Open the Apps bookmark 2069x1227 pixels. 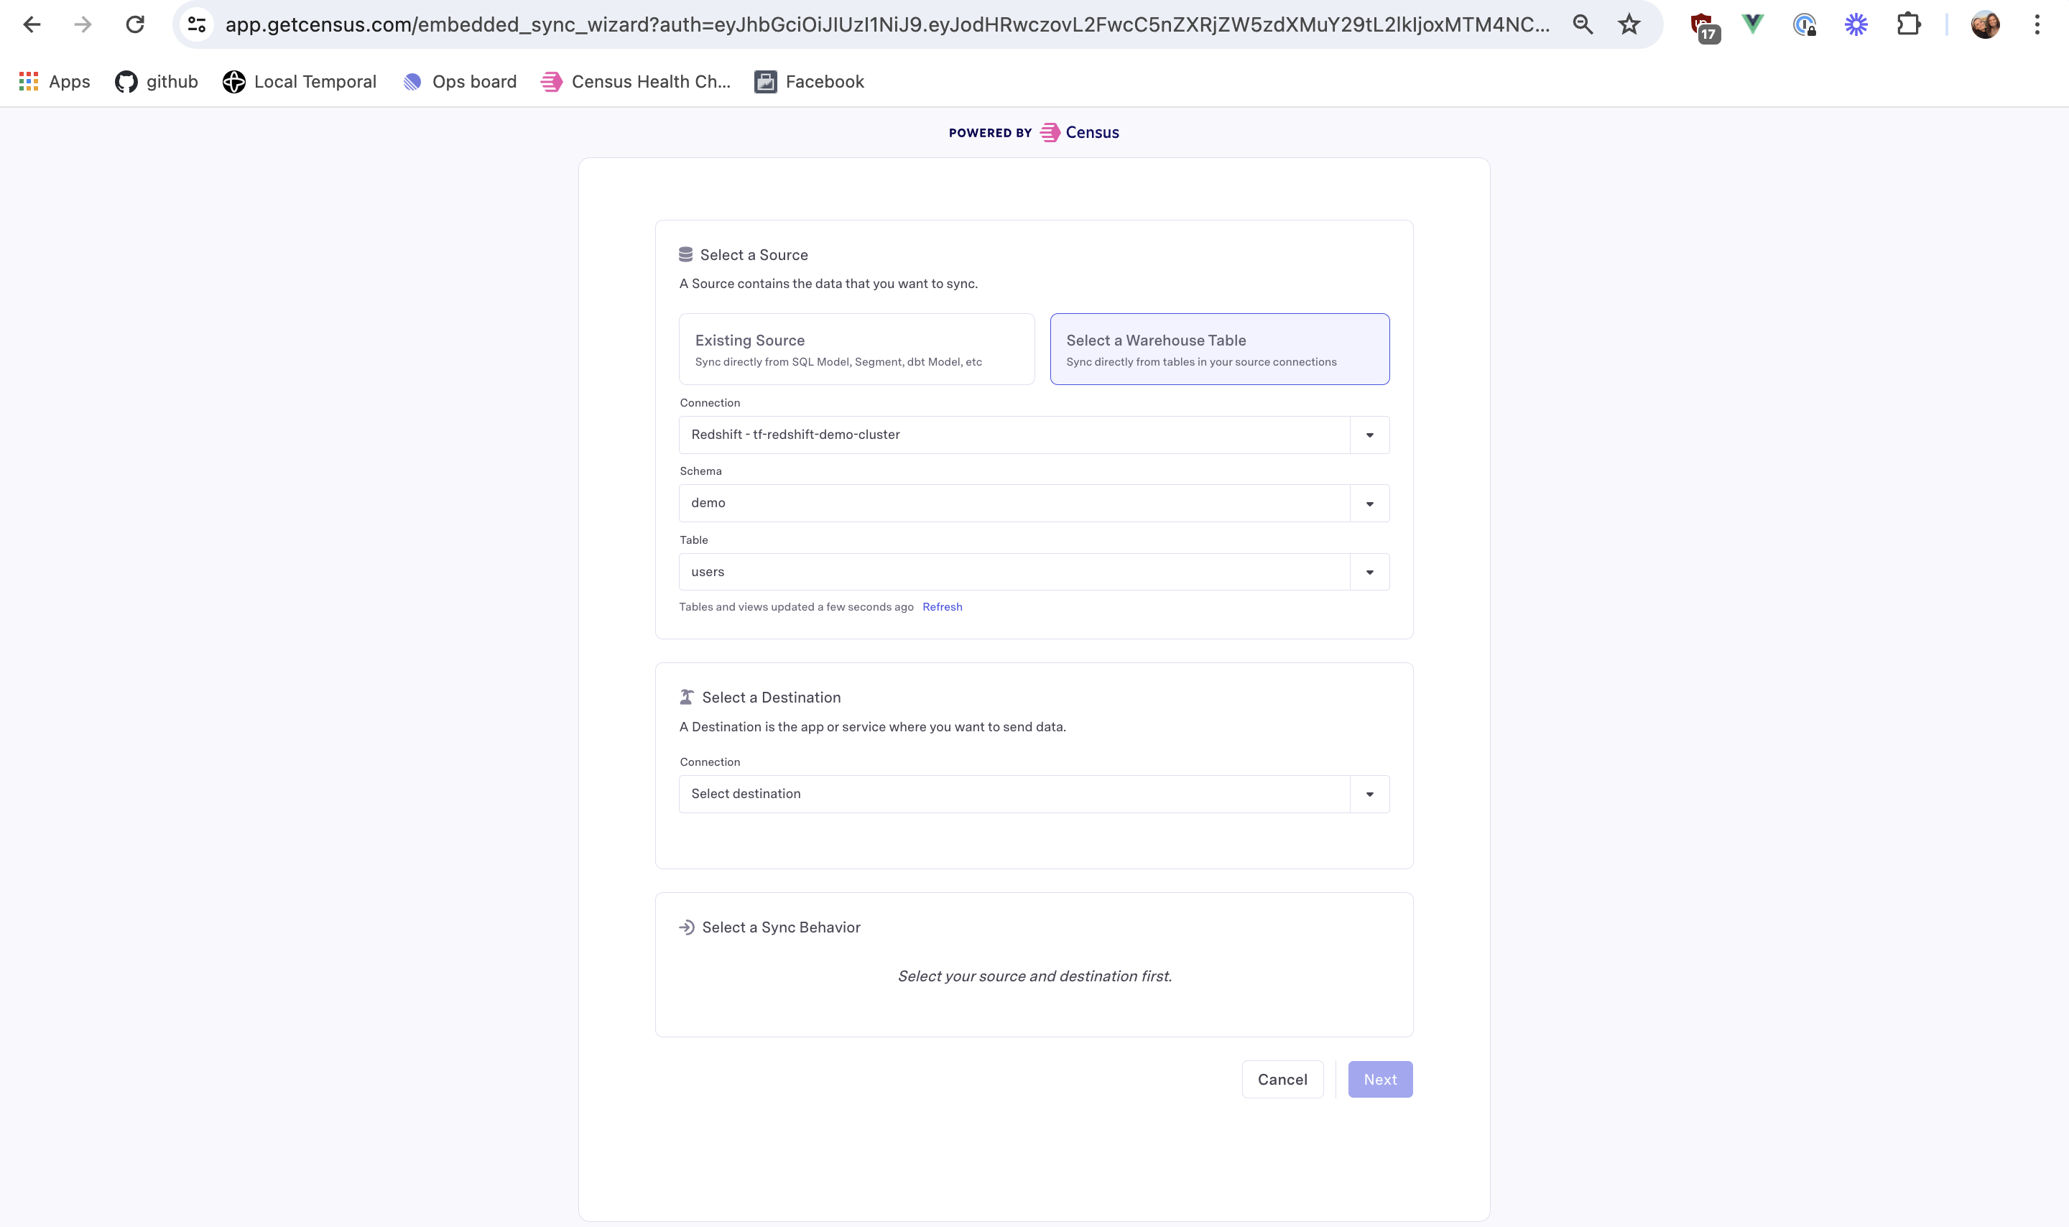point(55,82)
